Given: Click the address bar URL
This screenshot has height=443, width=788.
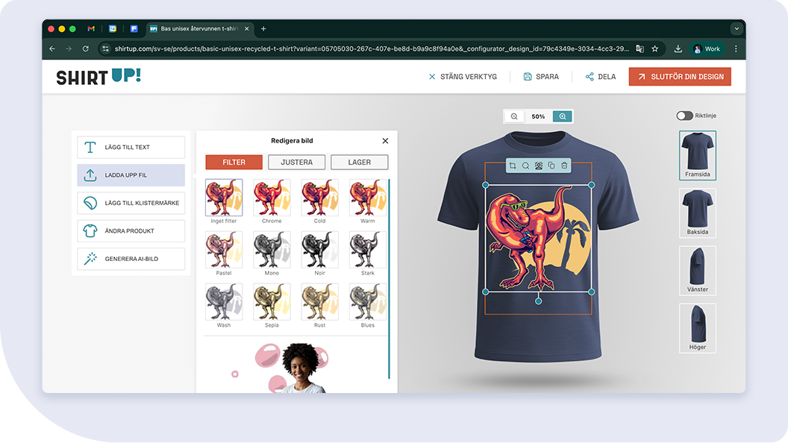Looking at the screenshot, I should pos(372,48).
